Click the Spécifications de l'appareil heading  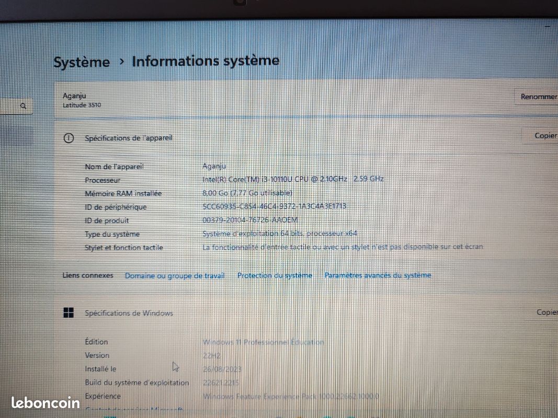[129, 138]
